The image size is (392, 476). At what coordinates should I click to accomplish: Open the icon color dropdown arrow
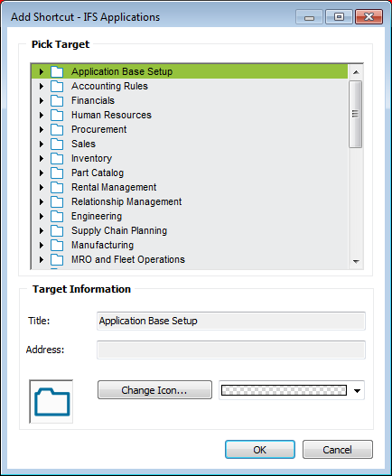(357, 390)
